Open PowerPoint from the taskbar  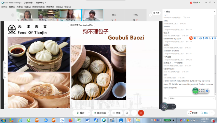pyautogui.click(x=129, y=120)
